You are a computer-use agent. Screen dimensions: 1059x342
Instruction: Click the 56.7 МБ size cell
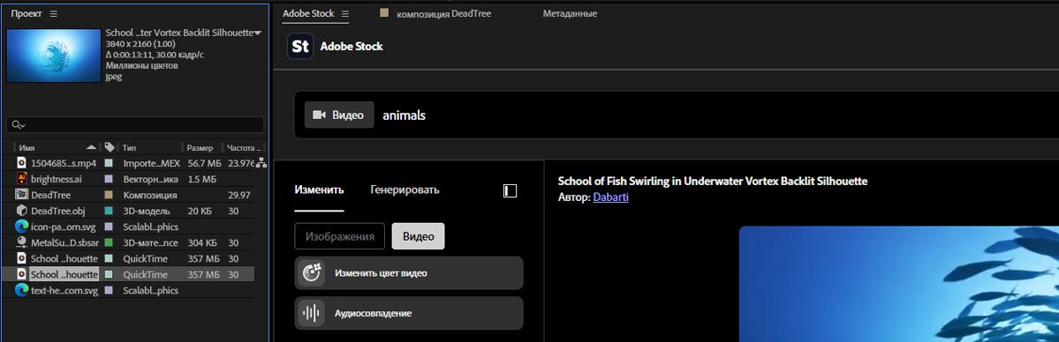[x=204, y=163]
